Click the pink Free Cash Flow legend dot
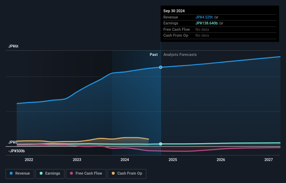This screenshot has width=286, height=183. click(x=71, y=173)
